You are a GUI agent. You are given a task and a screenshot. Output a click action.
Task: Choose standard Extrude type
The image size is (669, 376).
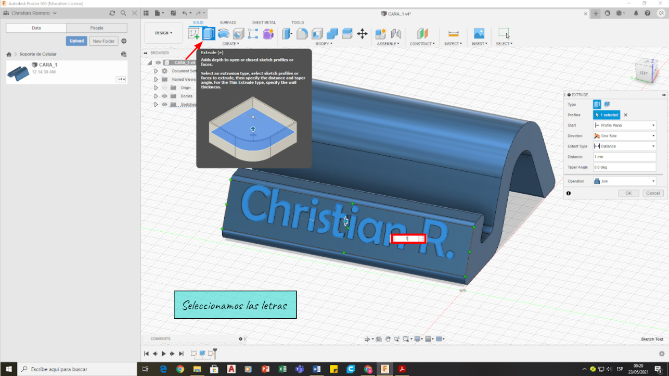[597, 105]
